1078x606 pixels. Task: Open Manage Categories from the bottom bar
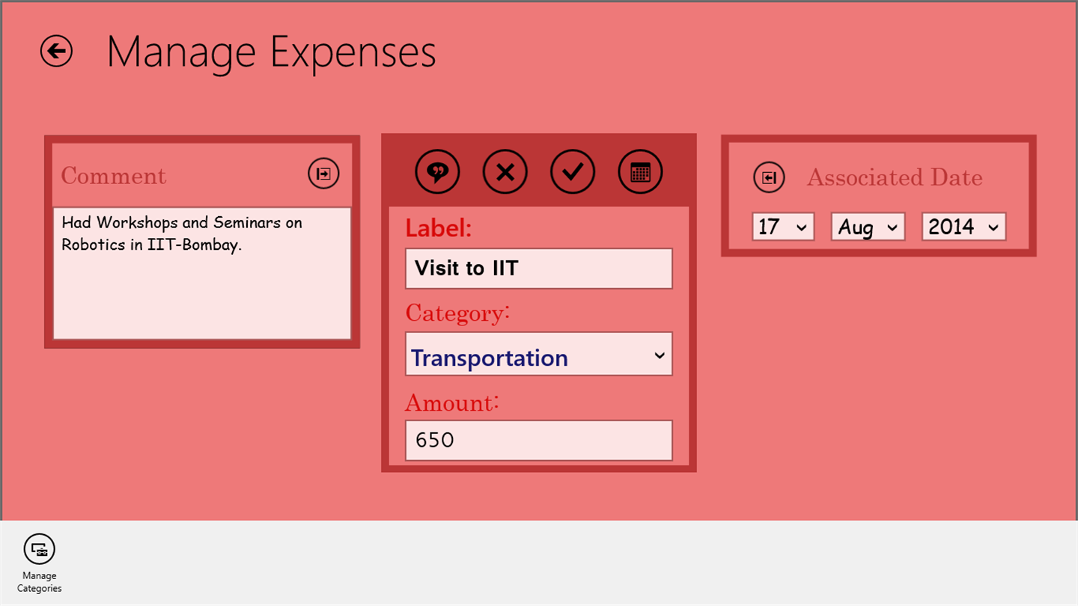pos(40,548)
